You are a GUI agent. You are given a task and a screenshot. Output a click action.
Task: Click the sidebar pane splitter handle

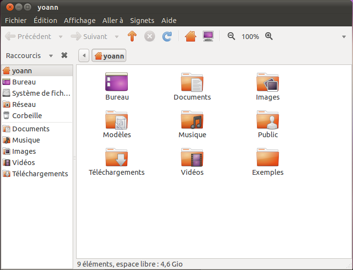point(75,158)
